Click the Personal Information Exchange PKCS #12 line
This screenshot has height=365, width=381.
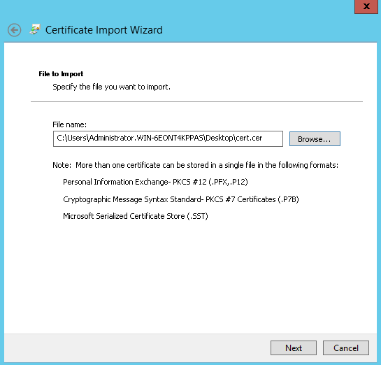click(x=155, y=182)
